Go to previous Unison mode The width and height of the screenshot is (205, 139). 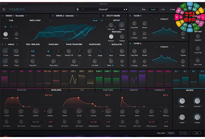(5, 44)
